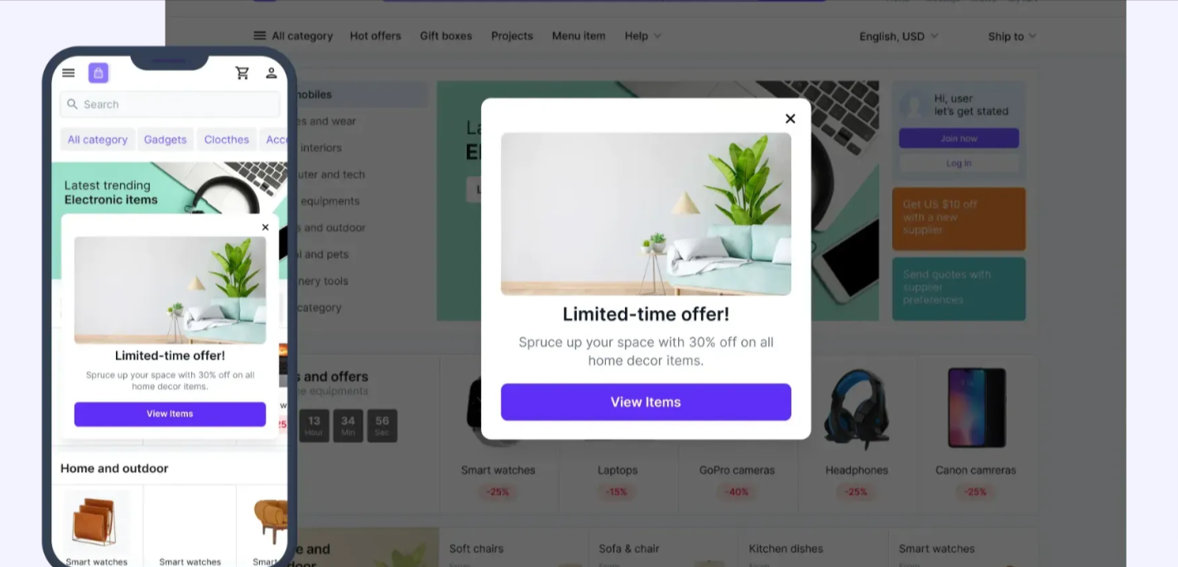The height and width of the screenshot is (567, 1178).
Task: Close the desktop limited-time offer modal
Action: pos(790,118)
